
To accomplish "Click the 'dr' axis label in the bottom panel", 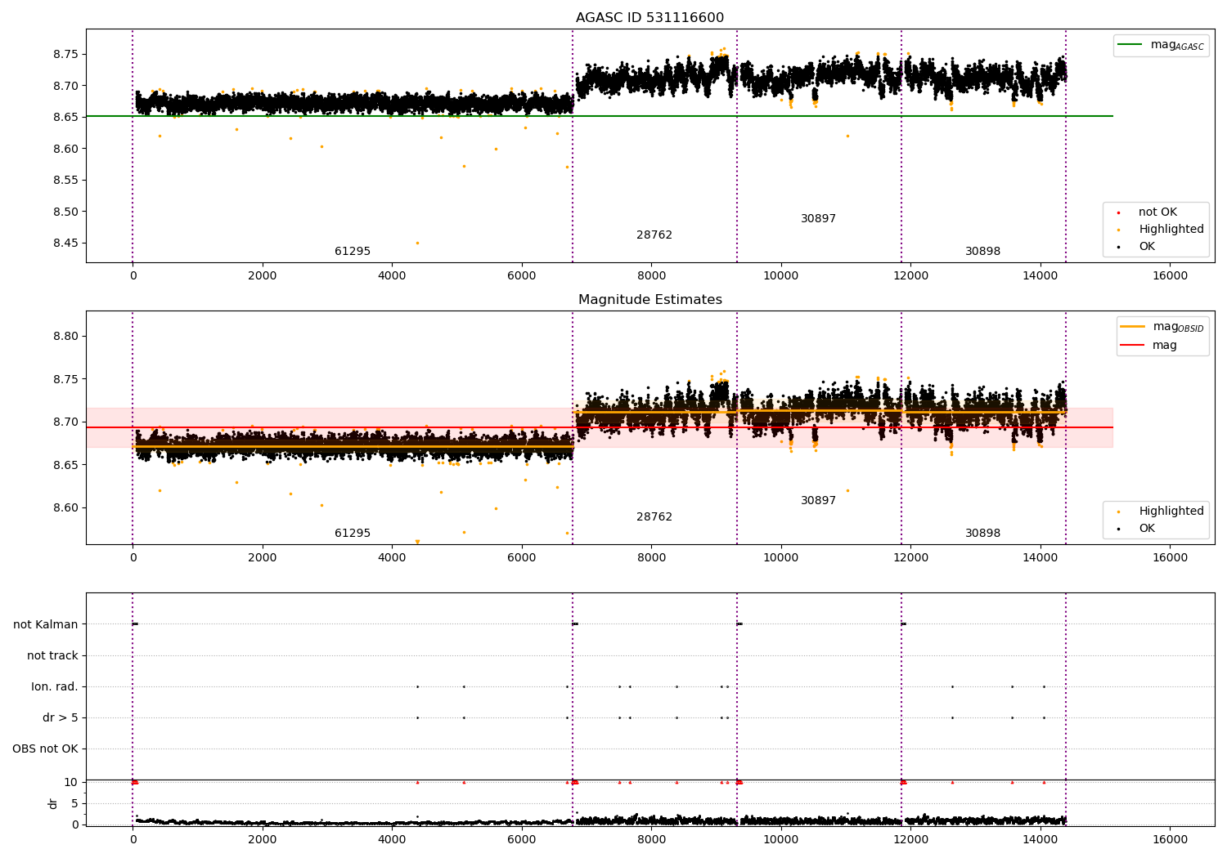I will [x=53, y=803].
